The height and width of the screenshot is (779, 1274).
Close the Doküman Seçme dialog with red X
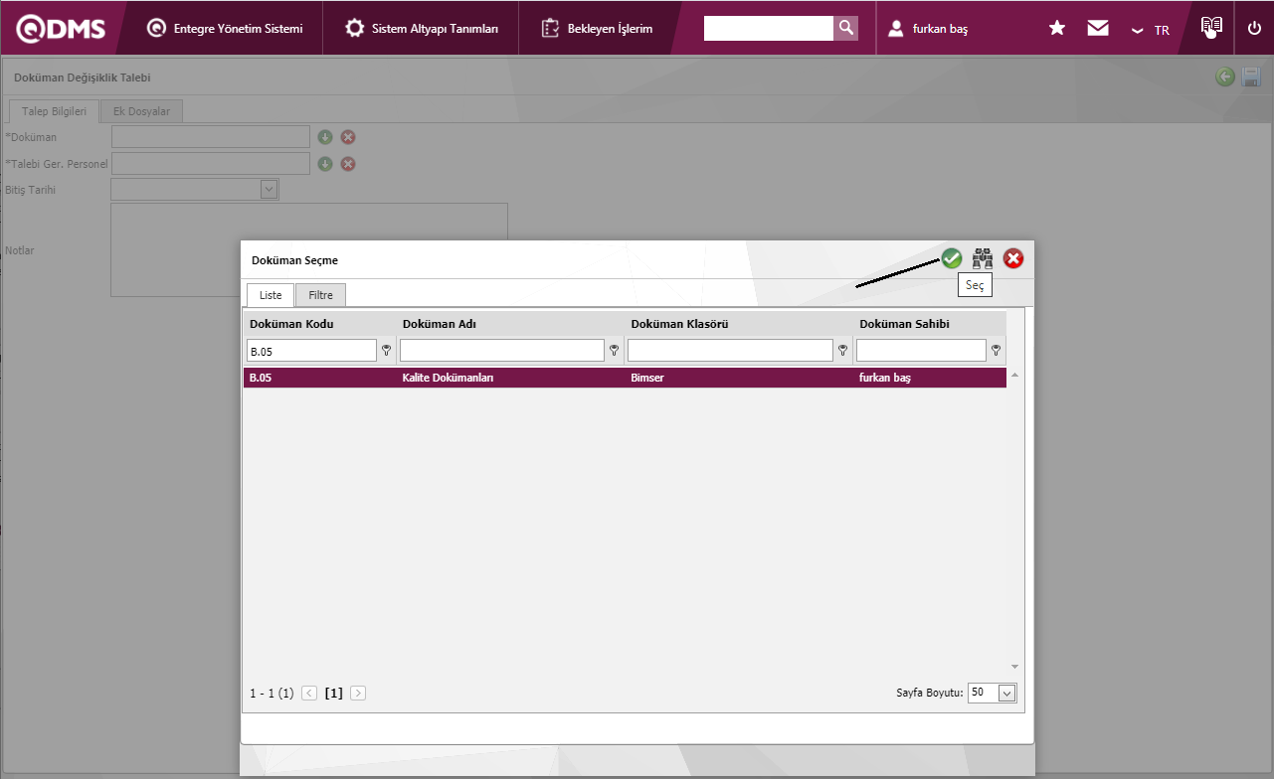pos(1013,258)
